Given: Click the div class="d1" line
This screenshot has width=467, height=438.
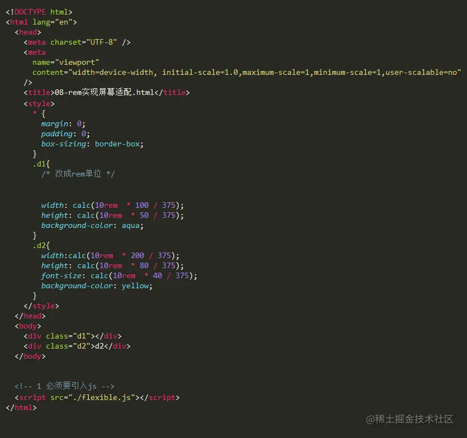Looking at the screenshot, I should (x=73, y=336).
